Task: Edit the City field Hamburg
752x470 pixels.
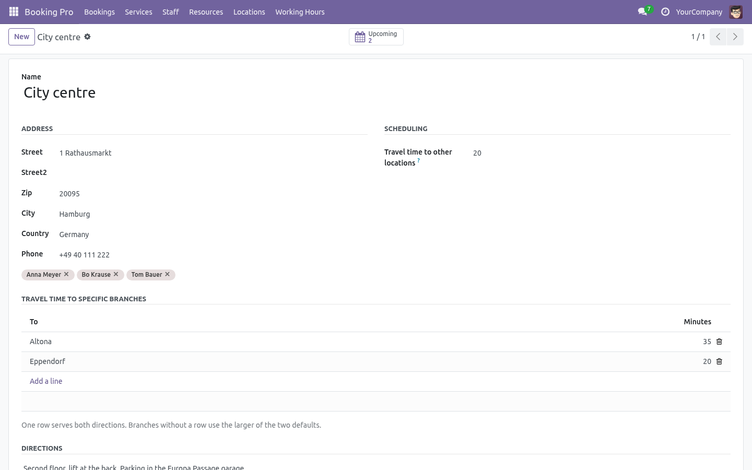Action: point(213,214)
